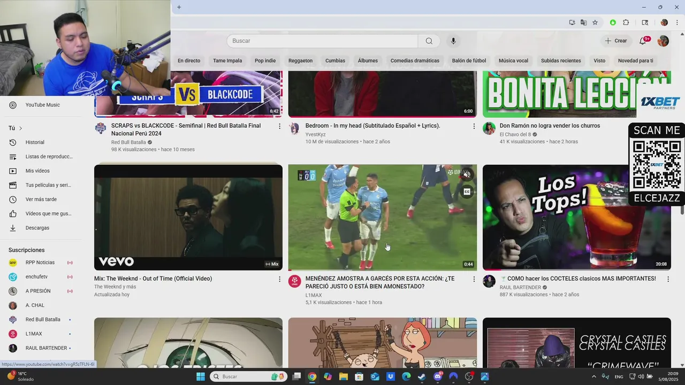Select the Pop indie filter chip
Image resolution: width=685 pixels, height=385 pixels.
coord(265,61)
